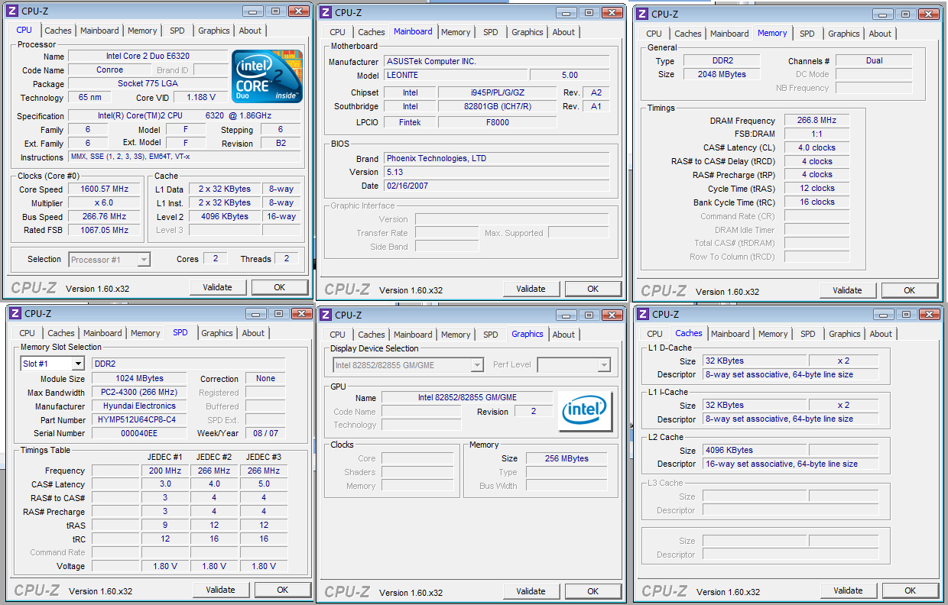948x605 pixels.
Task: Open the Perf Level dropdown
Action: coord(574,365)
